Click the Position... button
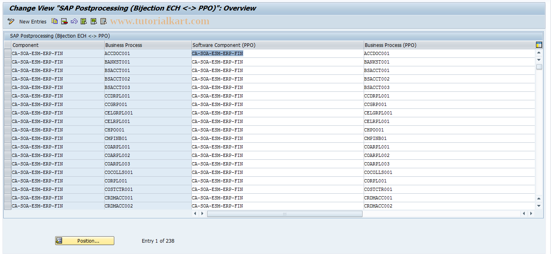The width and height of the screenshot is (551, 254). tap(85, 241)
